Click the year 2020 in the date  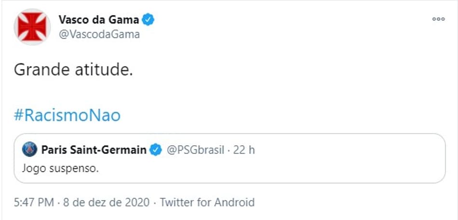[x=137, y=202]
